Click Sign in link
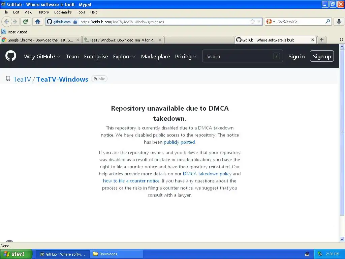345x259 pixels. coord(296,56)
